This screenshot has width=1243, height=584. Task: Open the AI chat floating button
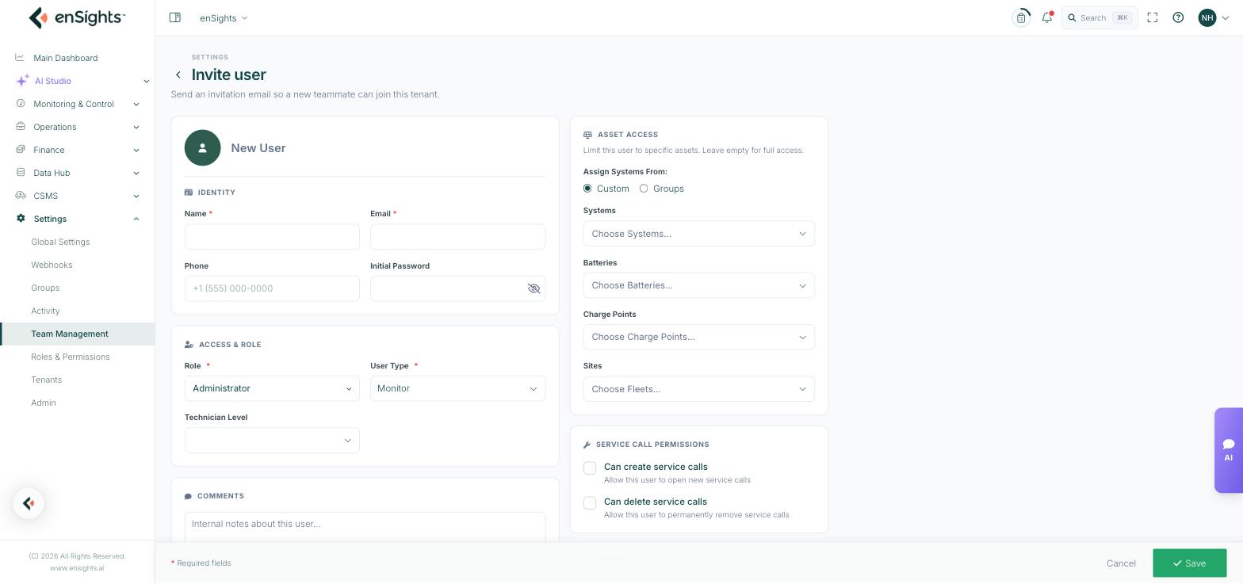pos(1229,450)
